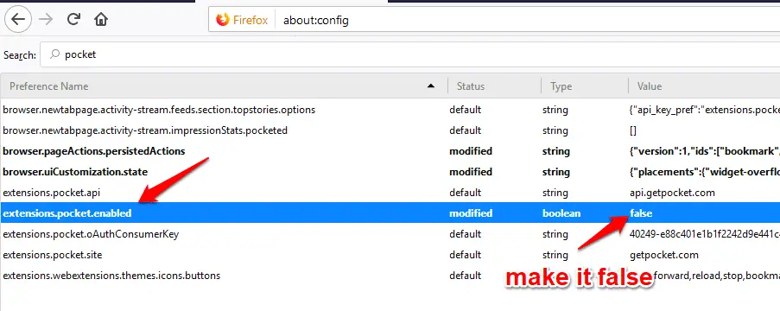Sort by the Type column header
Screen dimensions: 780x311
[x=585, y=86]
